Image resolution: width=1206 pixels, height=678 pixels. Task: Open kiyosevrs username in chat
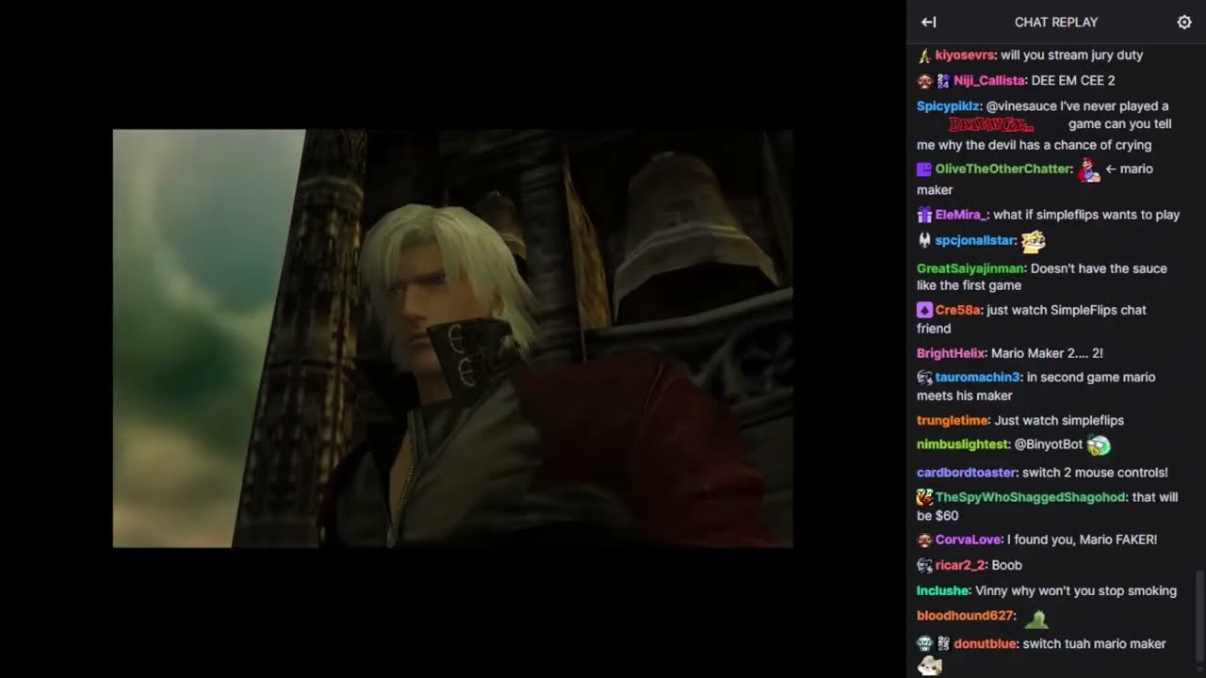[965, 56]
